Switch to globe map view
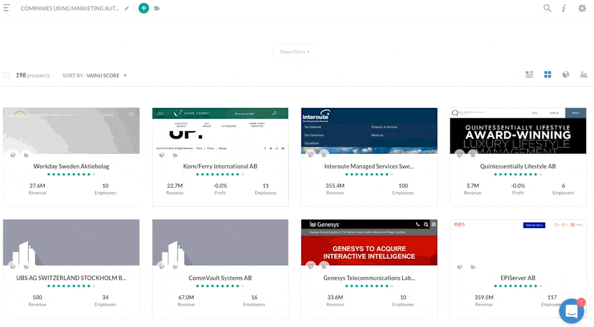This screenshot has width=594, height=327. 565,75
